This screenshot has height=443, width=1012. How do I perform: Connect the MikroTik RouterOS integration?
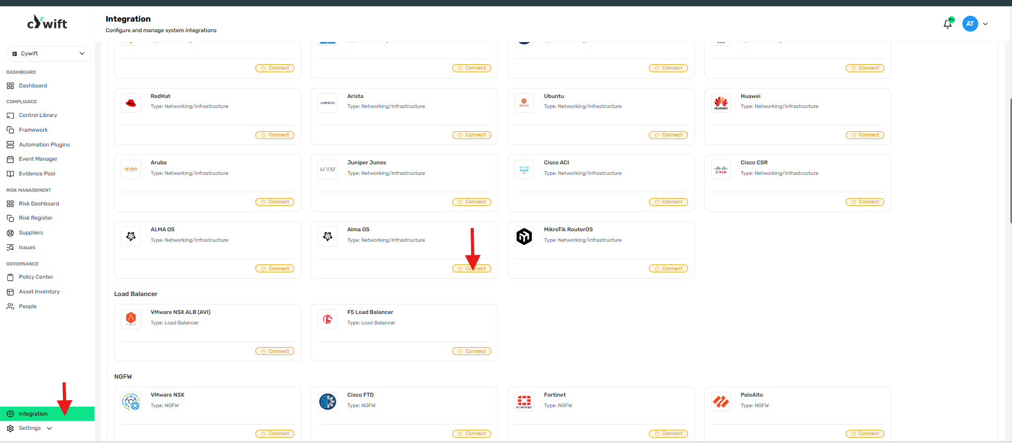click(x=669, y=269)
